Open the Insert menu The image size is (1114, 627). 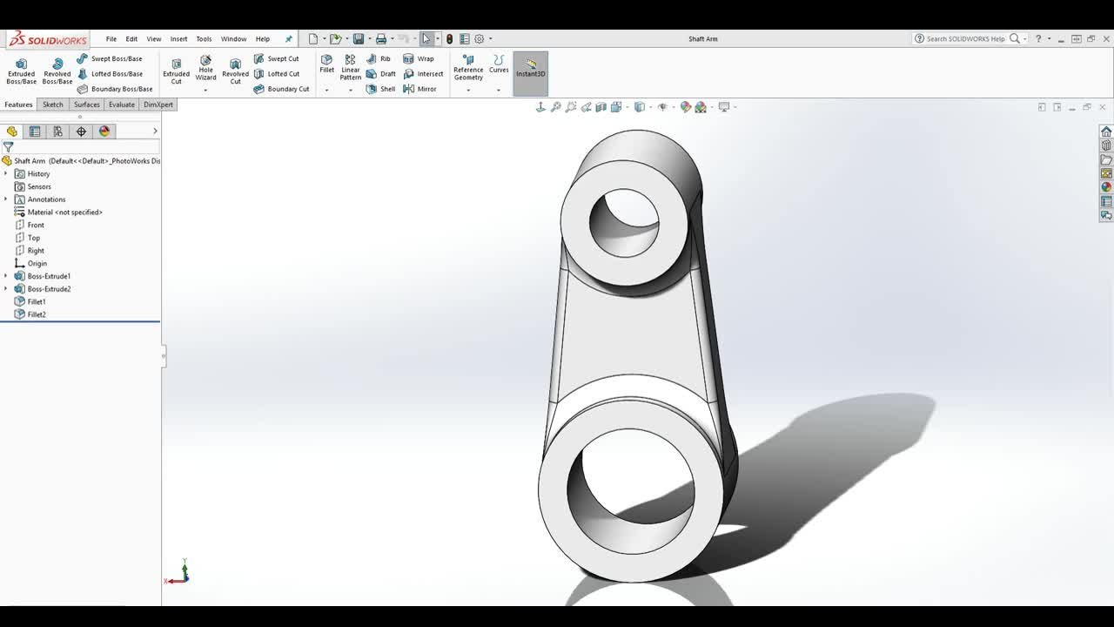[178, 39]
